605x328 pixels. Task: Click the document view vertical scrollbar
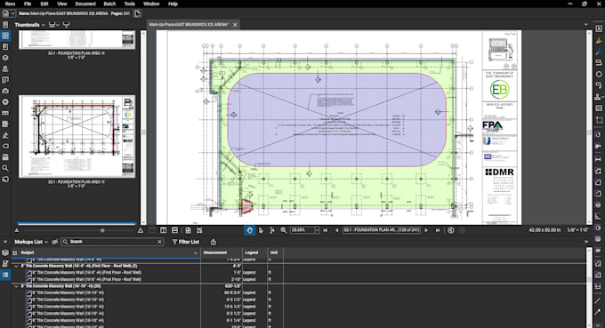tap(589, 127)
